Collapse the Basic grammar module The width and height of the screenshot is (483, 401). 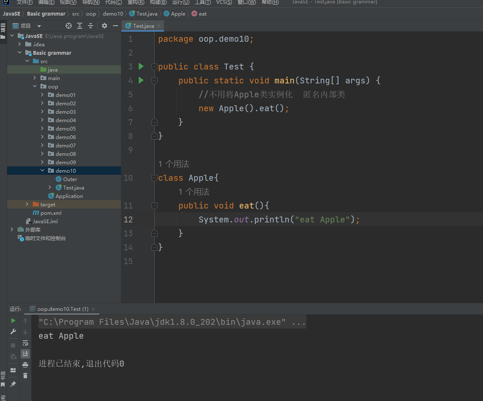point(20,53)
